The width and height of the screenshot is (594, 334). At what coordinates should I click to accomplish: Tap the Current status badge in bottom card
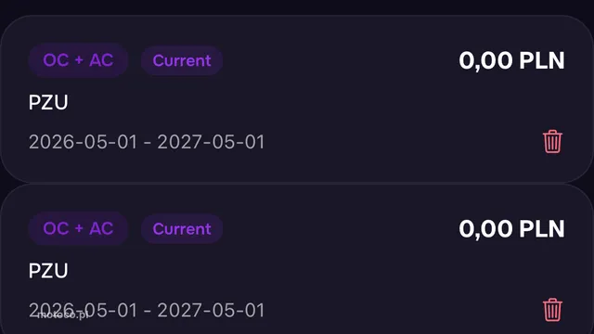tap(182, 229)
